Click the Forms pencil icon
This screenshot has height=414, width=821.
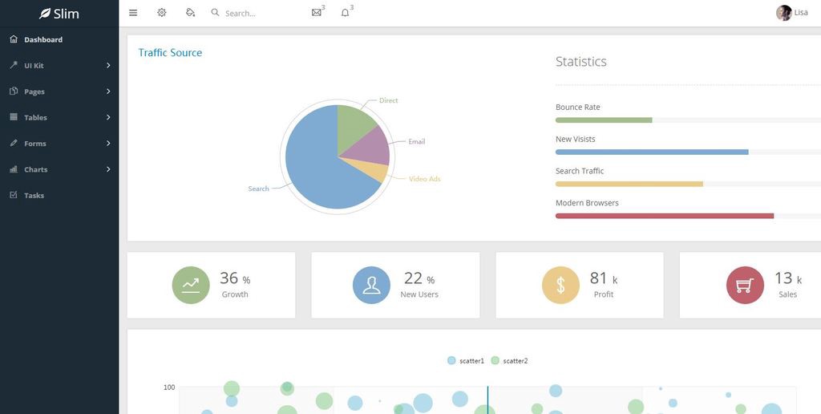[x=14, y=143]
